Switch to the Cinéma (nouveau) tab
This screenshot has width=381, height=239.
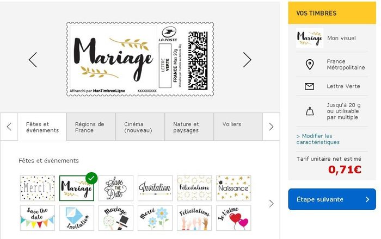[140, 127]
